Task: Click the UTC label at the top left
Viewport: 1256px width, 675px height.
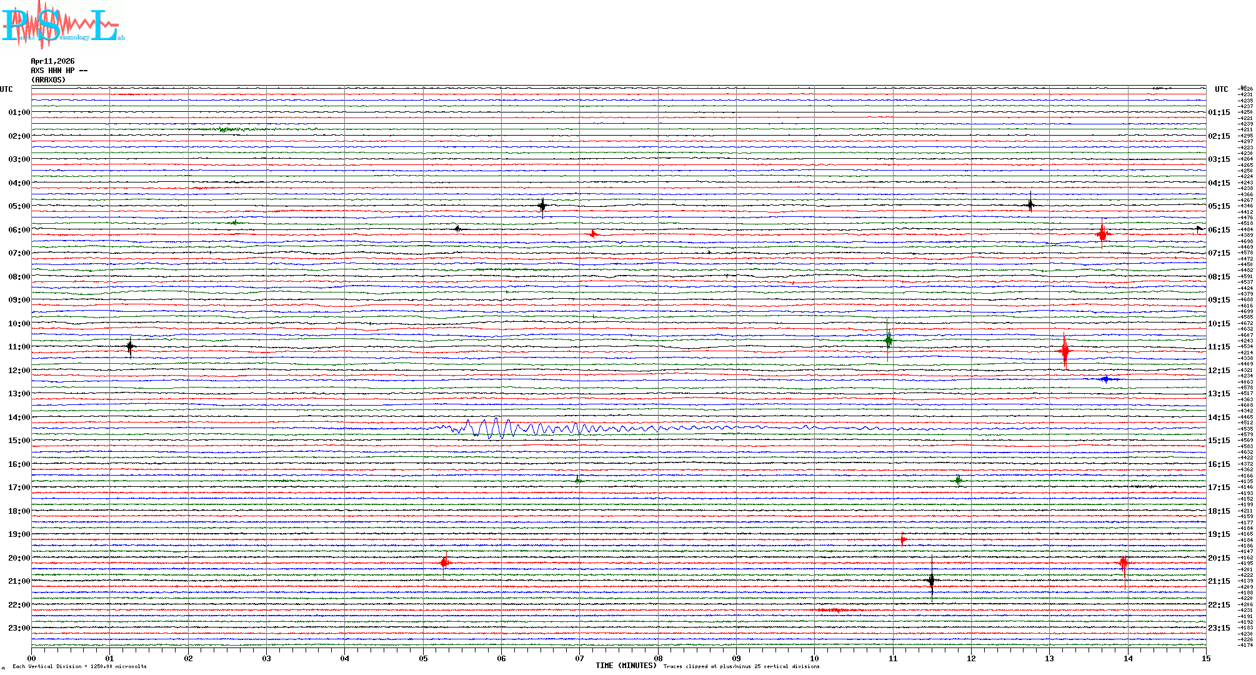Action: pyautogui.click(x=6, y=89)
